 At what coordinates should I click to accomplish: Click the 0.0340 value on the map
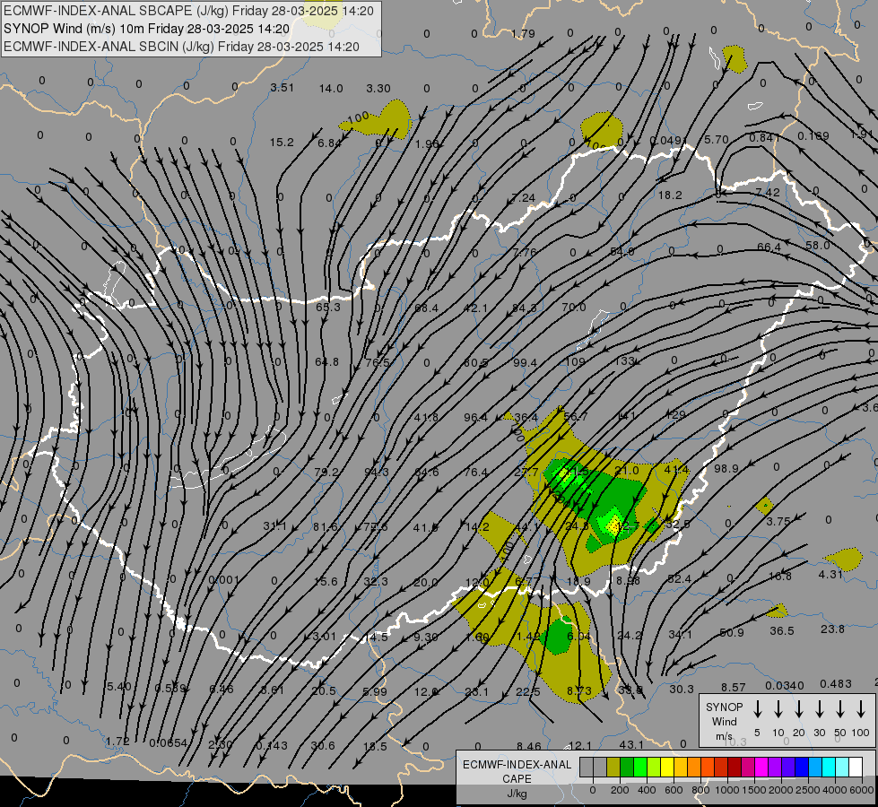[x=785, y=685]
